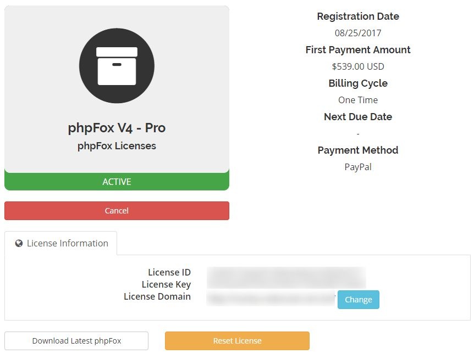Click the One Time billing cycle value
Viewport: 474px width, 354px height.
tap(358, 100)
